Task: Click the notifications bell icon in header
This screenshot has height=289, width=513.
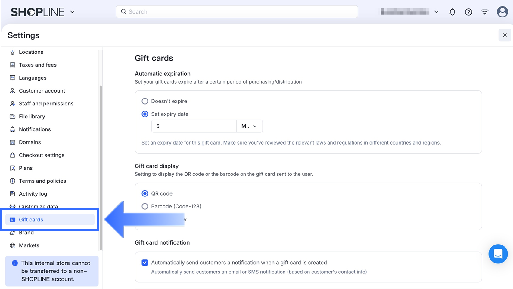Action: [452, 12]
